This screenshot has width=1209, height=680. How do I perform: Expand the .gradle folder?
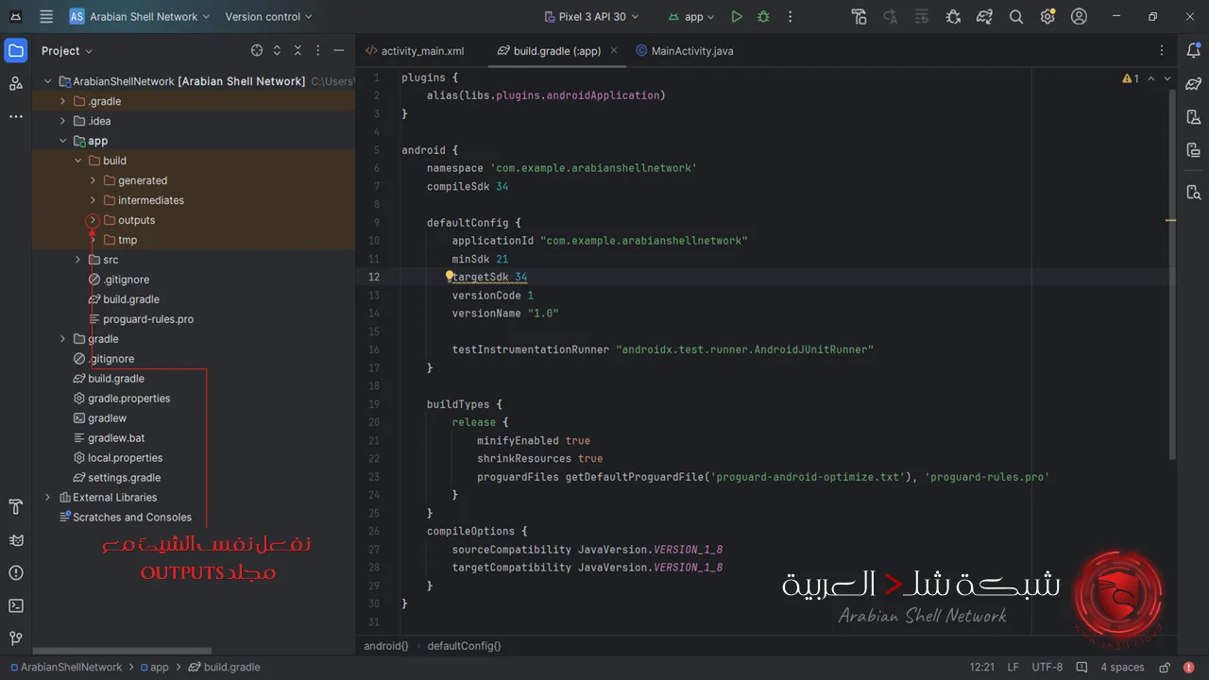tap(63, 101)
